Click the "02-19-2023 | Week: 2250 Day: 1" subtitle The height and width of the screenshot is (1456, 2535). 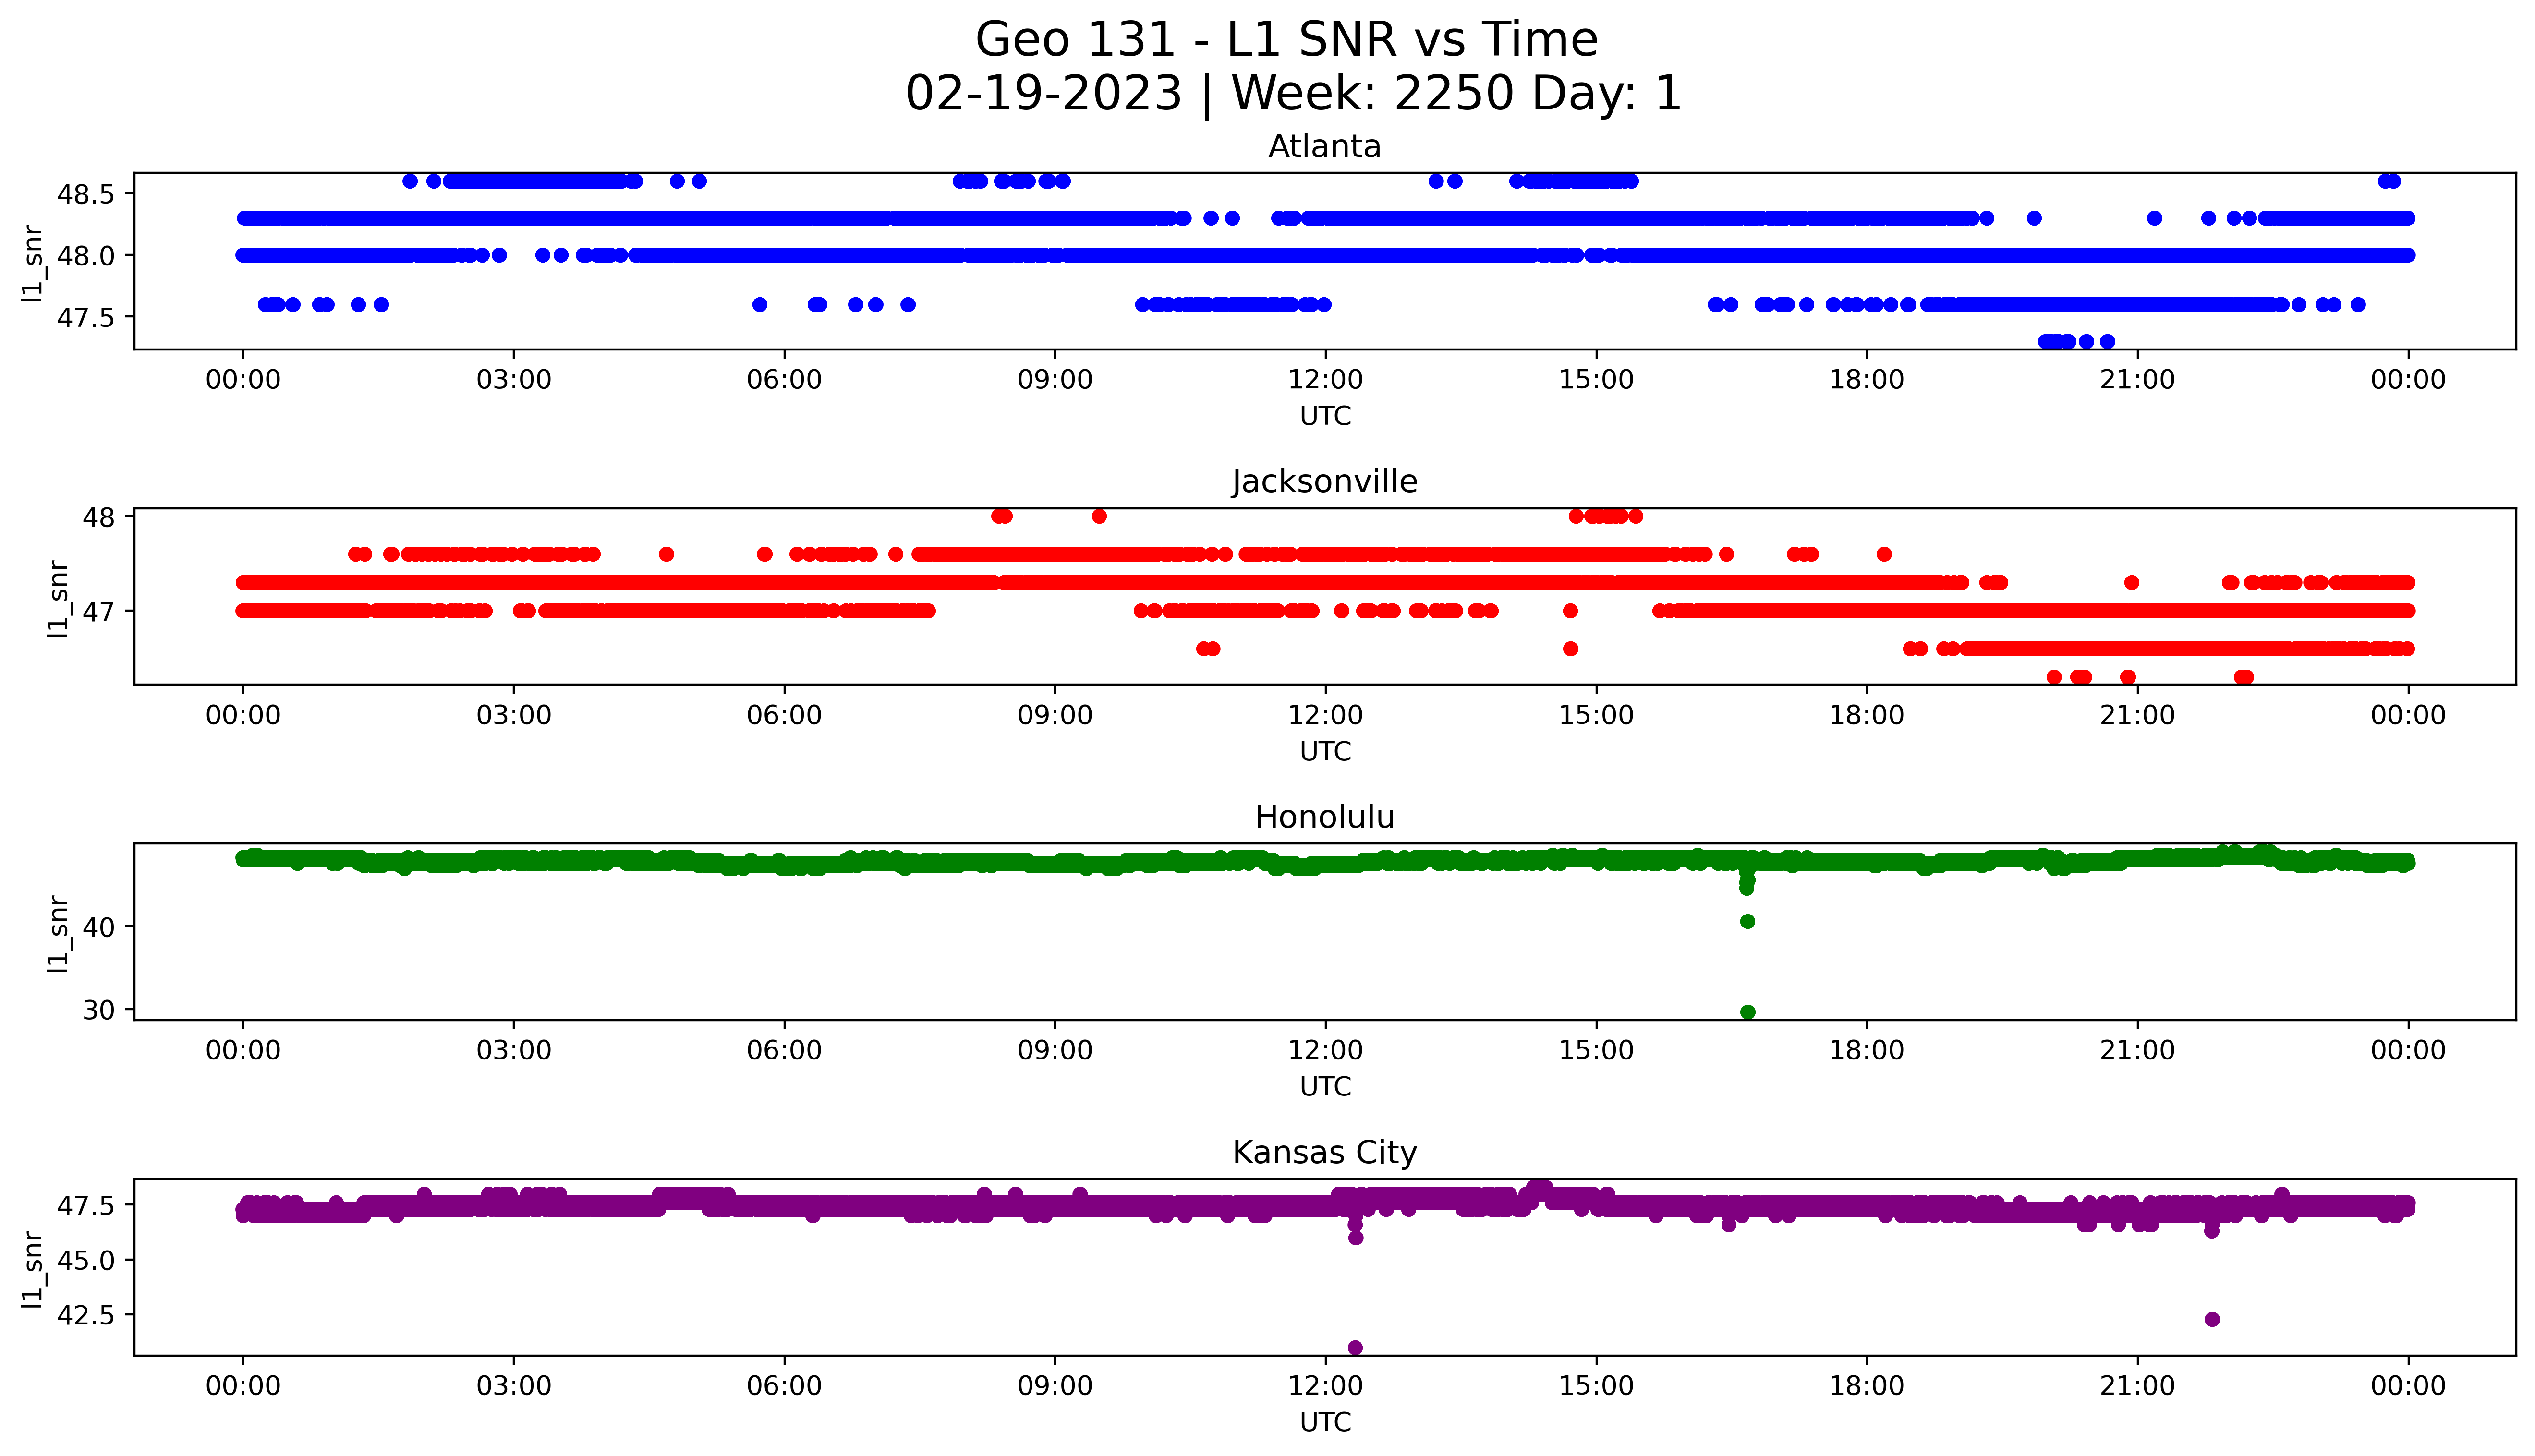pos(1293,94)
